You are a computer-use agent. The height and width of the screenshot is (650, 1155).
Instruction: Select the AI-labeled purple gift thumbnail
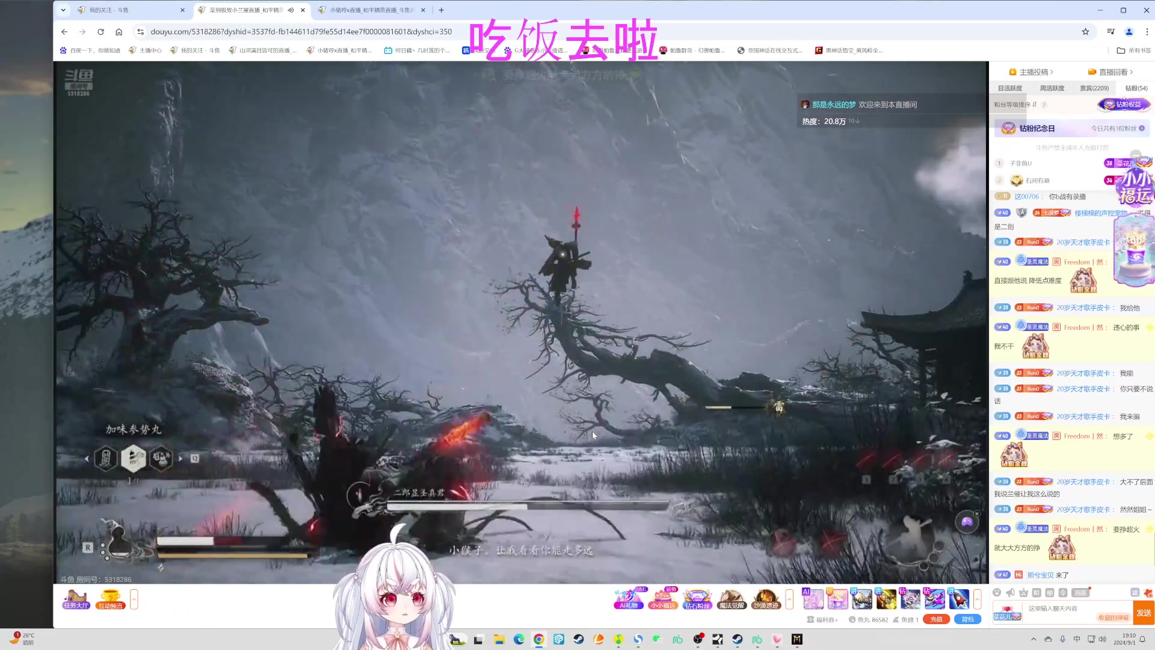point(813,599)
